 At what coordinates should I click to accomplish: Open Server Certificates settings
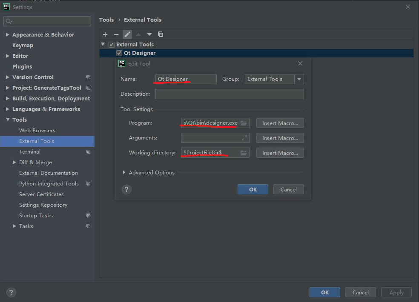[41, 194]
